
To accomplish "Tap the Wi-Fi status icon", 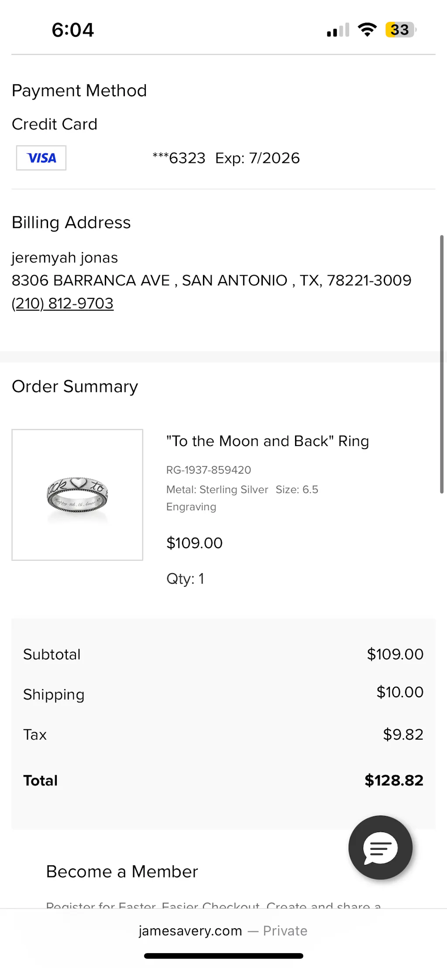I will point(367,30).
